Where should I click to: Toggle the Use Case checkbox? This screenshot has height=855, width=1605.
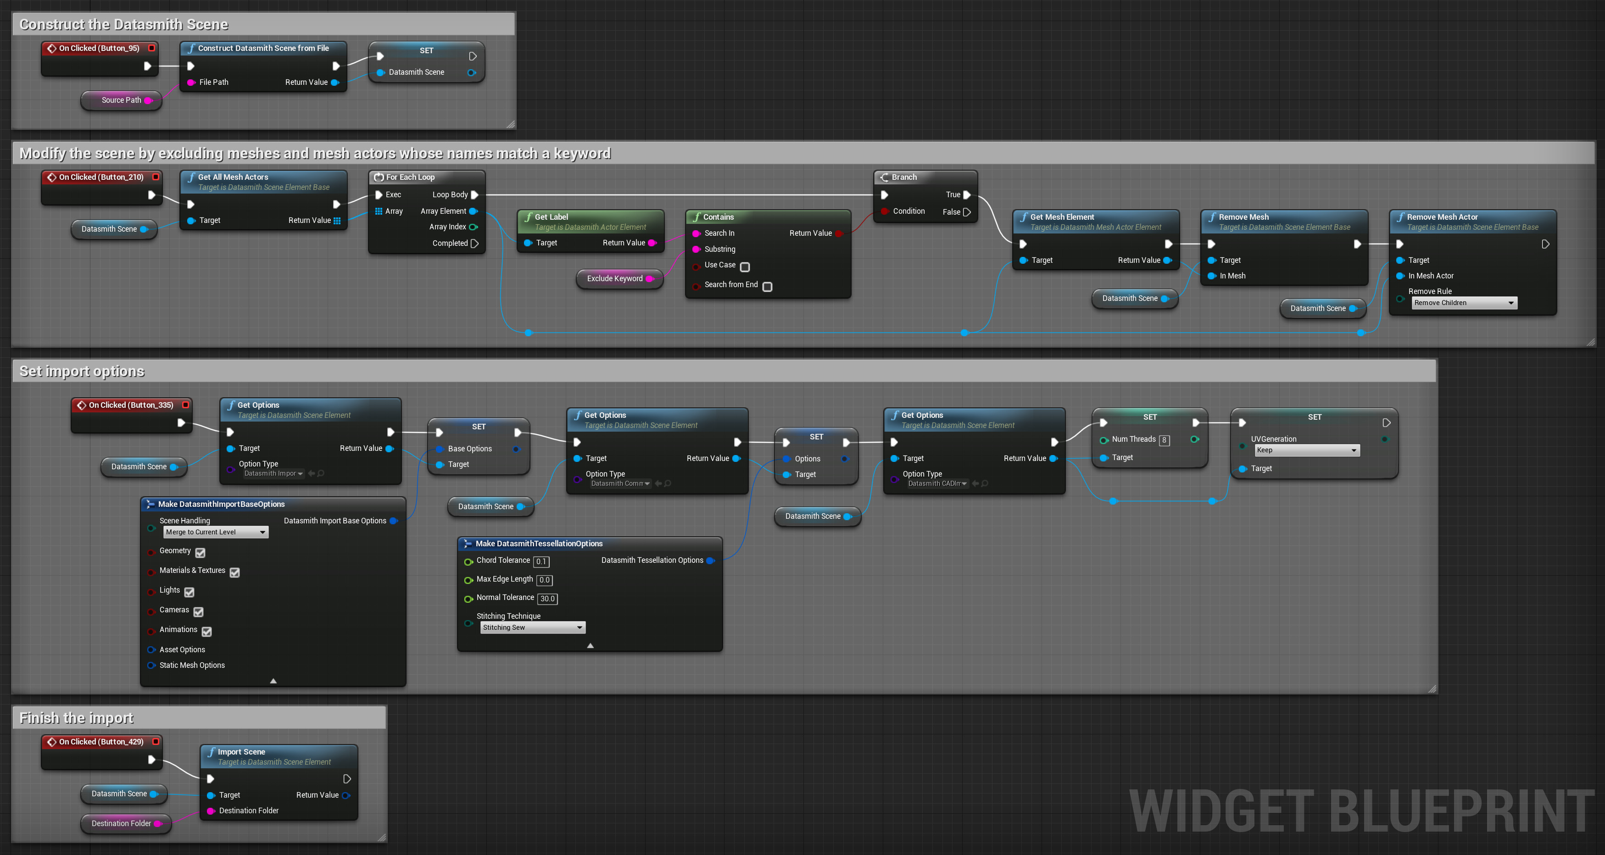[745, 266]
